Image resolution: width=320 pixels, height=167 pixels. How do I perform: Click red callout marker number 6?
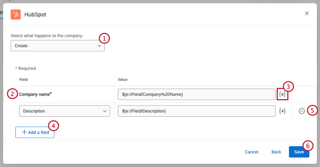pos(308,146)
